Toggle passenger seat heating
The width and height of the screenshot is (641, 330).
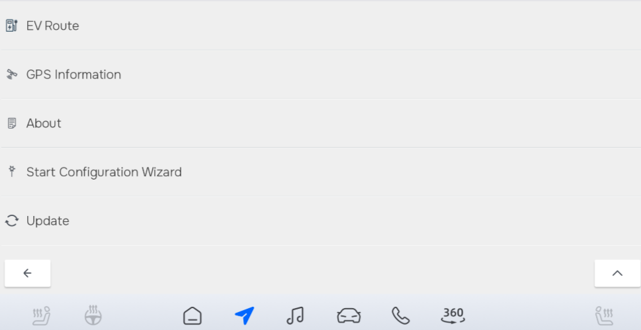(x=604, y=315)
